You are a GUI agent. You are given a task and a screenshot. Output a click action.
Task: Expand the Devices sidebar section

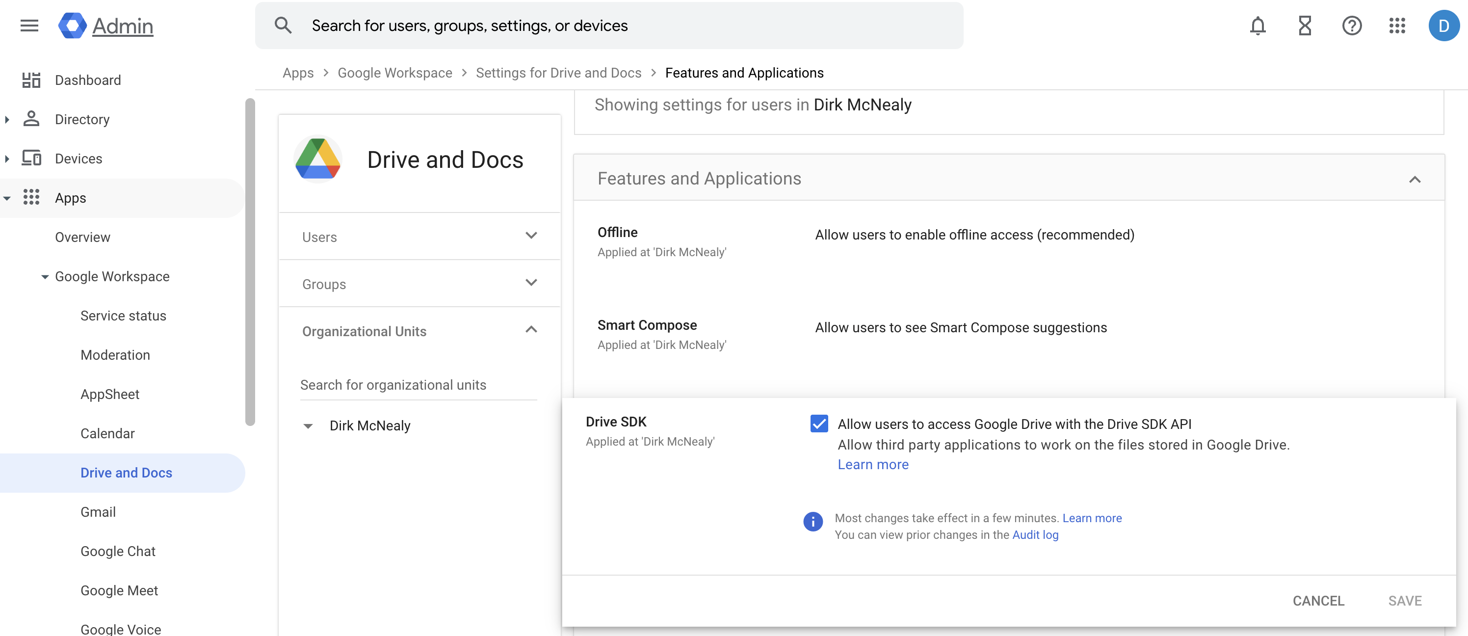[7, 159]
